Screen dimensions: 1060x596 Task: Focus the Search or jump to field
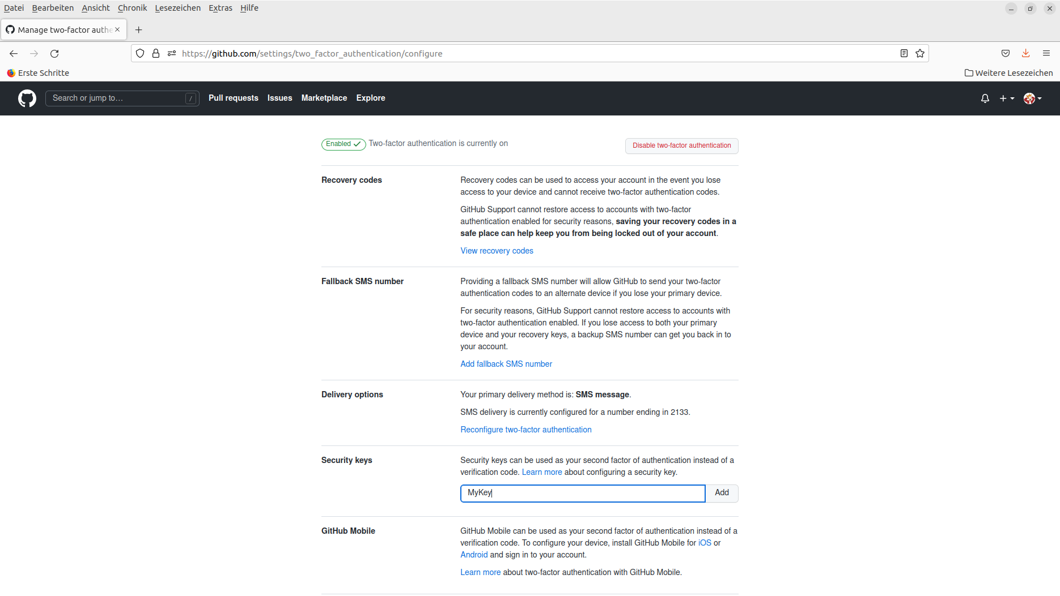[x=122, y=98]
